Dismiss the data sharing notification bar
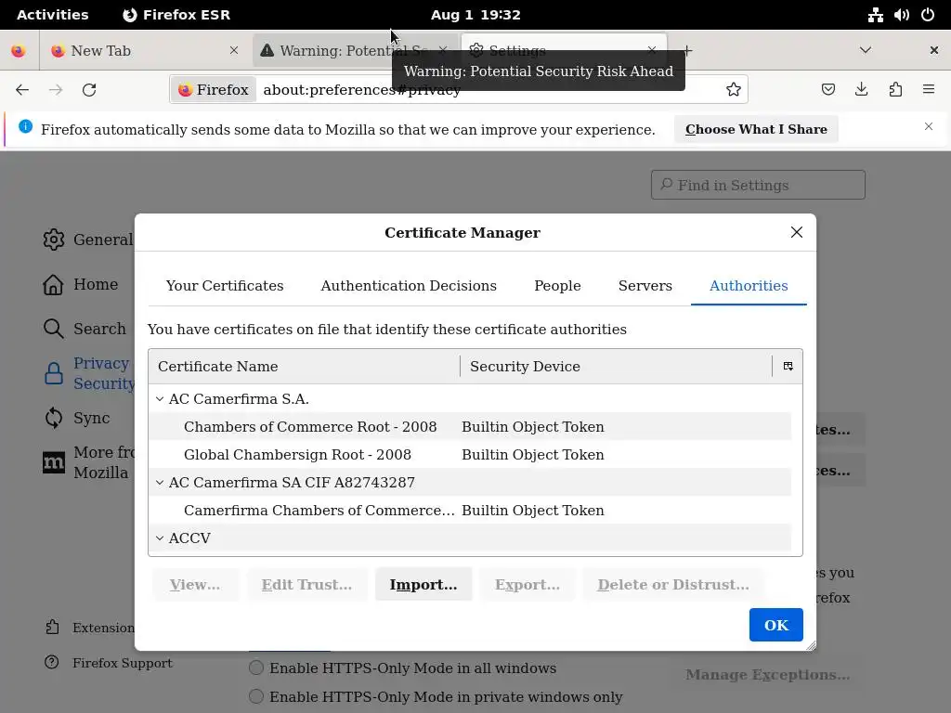The height and width of the screenshot is (713, 951). pyautogui.click(x=929, y=126)
